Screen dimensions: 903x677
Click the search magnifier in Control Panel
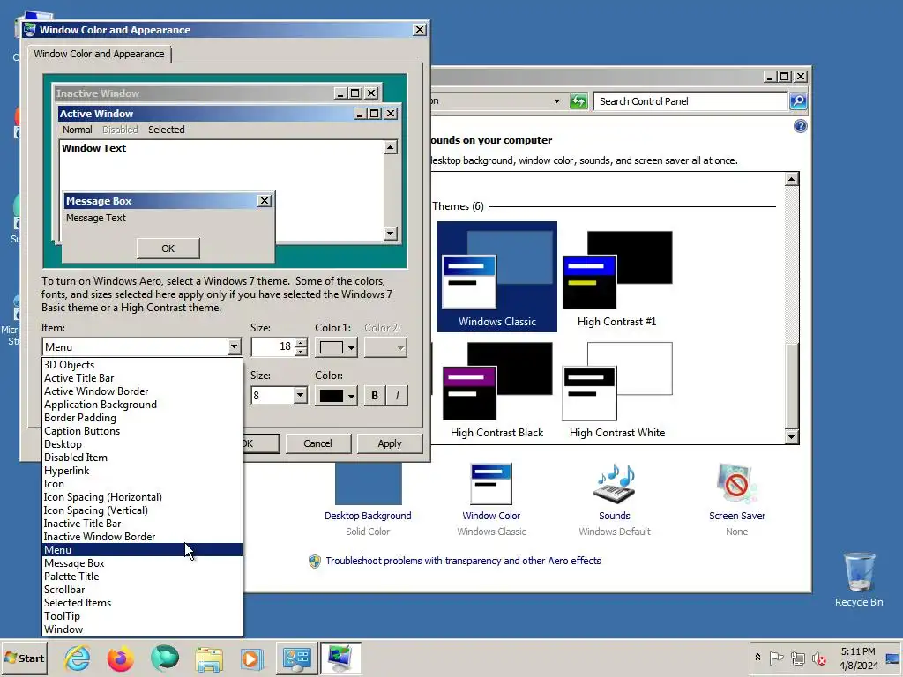(797, 101)
